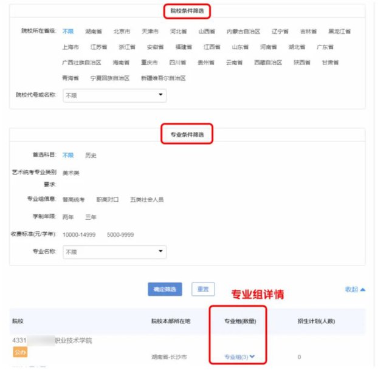Choose 美术类 art exam category
This screenshot has width=378, height=373.
click(71, 173)
